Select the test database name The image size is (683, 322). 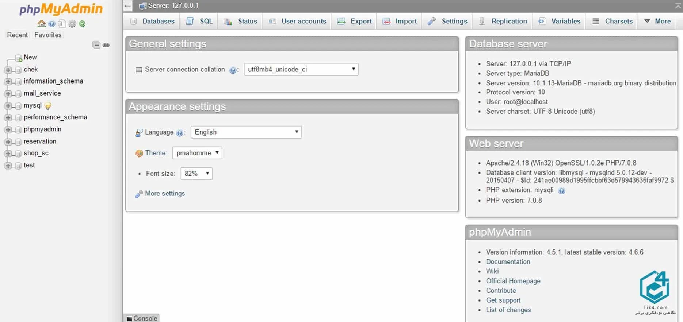(29, 165)
